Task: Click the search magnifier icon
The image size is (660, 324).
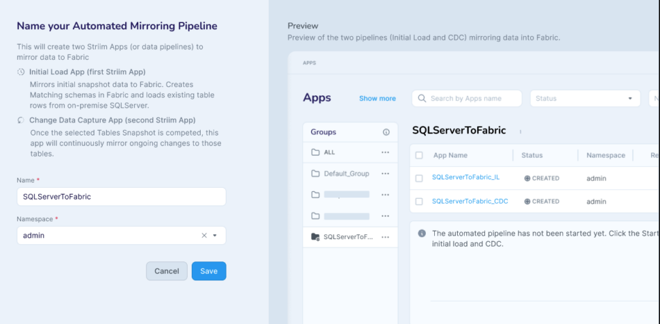Action: [422, 98]
